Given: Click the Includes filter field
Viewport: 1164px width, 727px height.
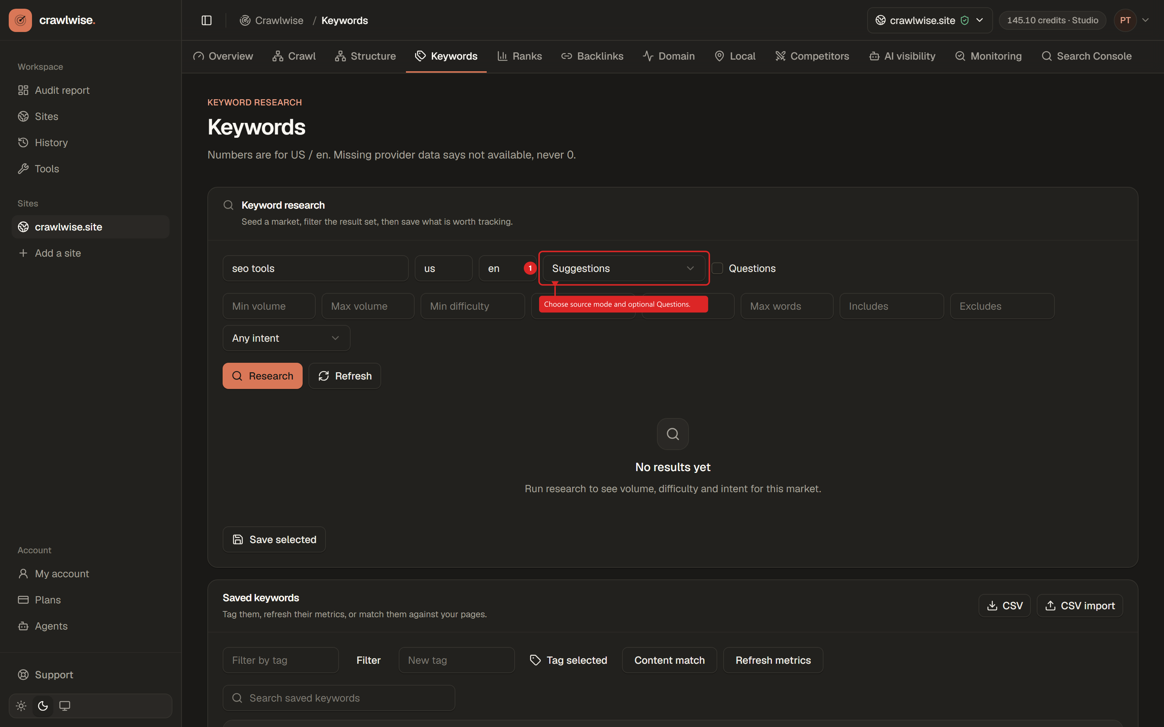Looking at the screenshot, I should click(x=892, y=306).
